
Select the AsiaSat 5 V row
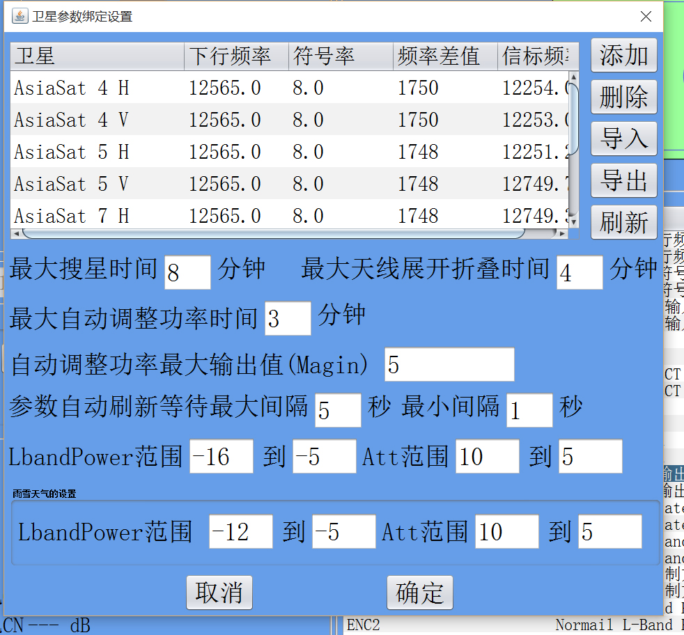290,183
